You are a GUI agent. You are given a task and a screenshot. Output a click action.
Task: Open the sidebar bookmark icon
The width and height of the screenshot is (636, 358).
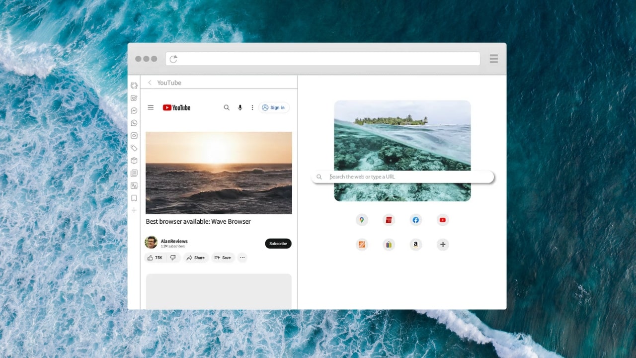(x=134, y=198)
